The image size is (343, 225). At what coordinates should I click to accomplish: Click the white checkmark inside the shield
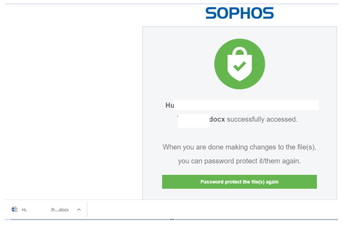240,66
